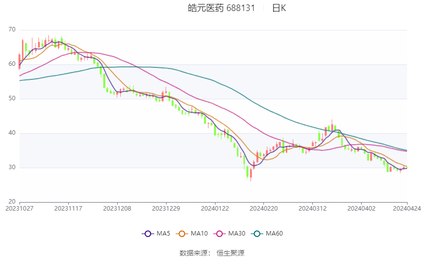424x258 pixels.
Task: Click the pink MA30 legend circle marker
Action: pyautogui.click(x=218, y=234)
